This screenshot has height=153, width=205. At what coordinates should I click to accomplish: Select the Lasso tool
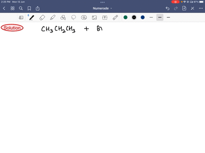73,17
